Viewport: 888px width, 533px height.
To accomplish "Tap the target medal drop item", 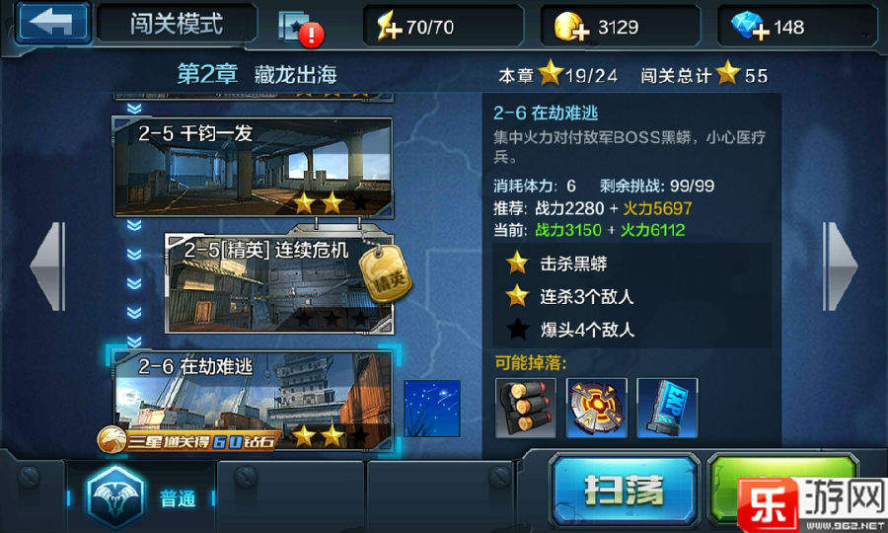I will (x=596, y=408).
